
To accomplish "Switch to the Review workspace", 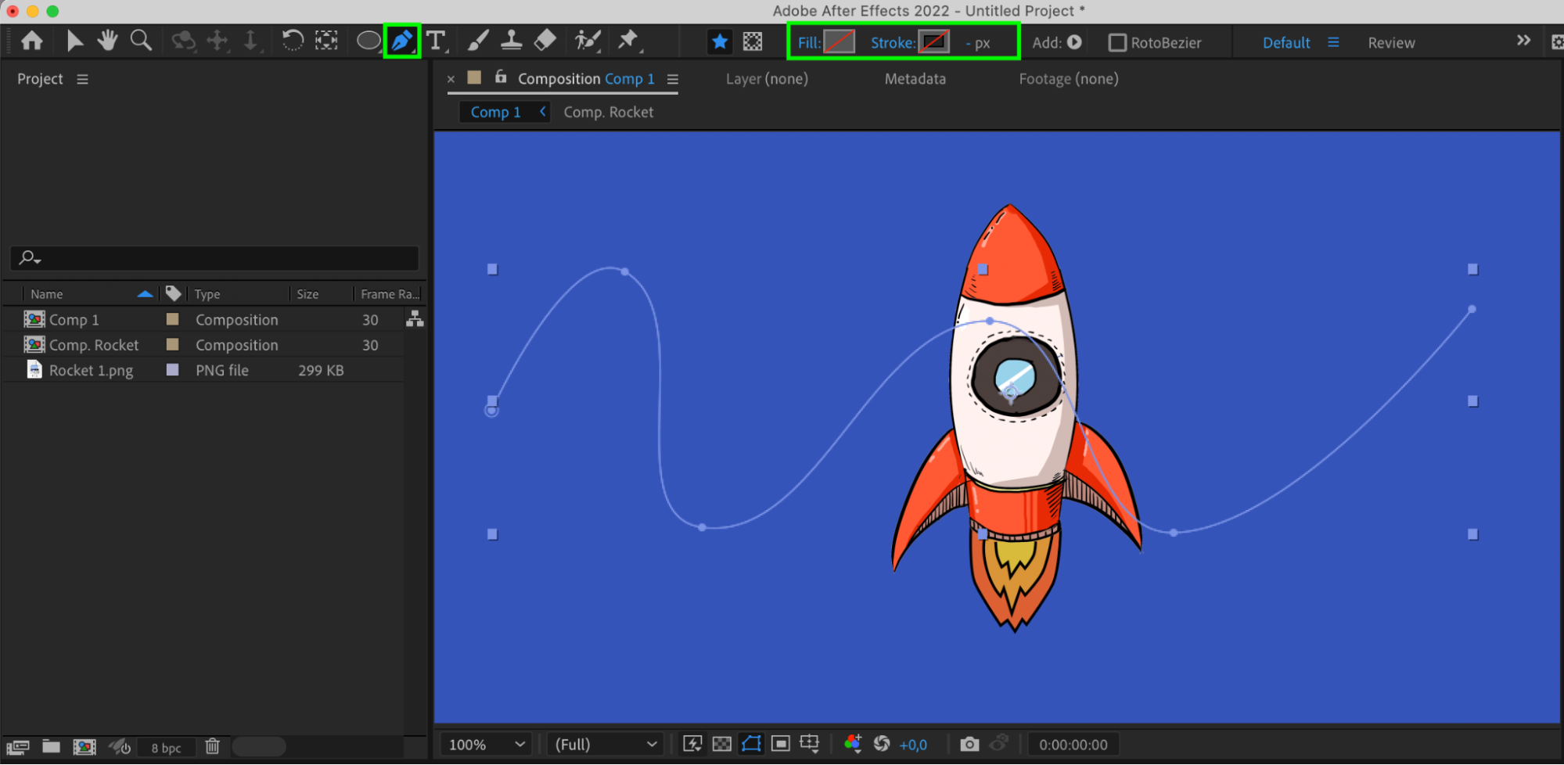I will (x=1390, y=43).
